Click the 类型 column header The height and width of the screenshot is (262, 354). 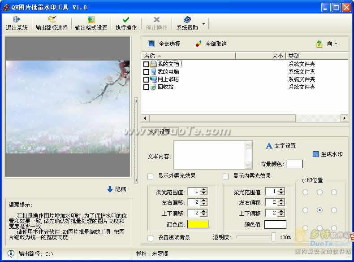pos(317,56)
